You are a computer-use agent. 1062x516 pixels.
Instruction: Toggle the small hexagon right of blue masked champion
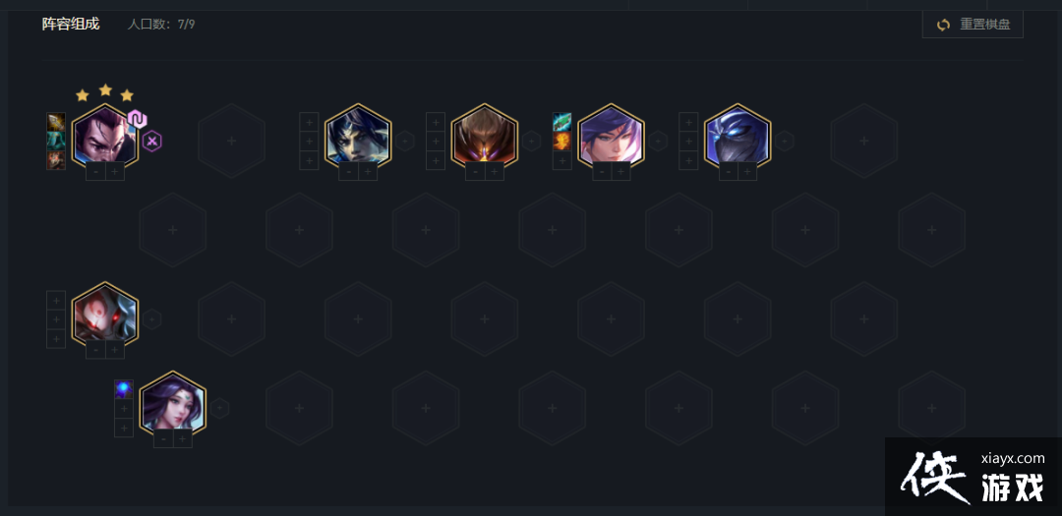coord(785,141)
